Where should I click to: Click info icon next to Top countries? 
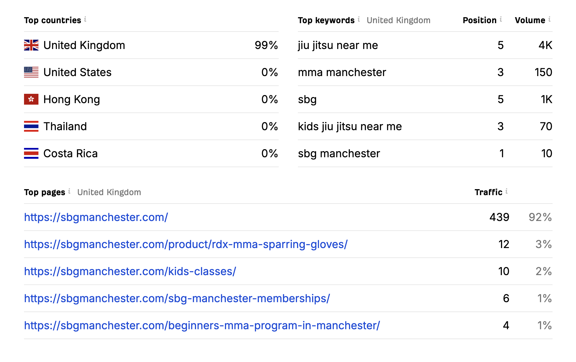(85, 20)
